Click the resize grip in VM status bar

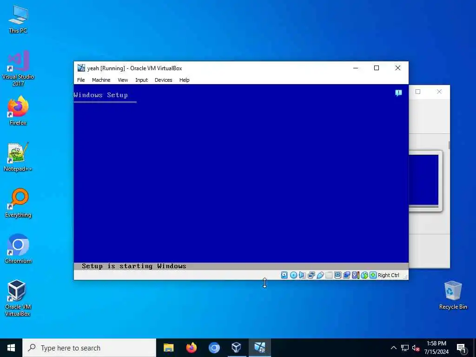coord(405,277)
